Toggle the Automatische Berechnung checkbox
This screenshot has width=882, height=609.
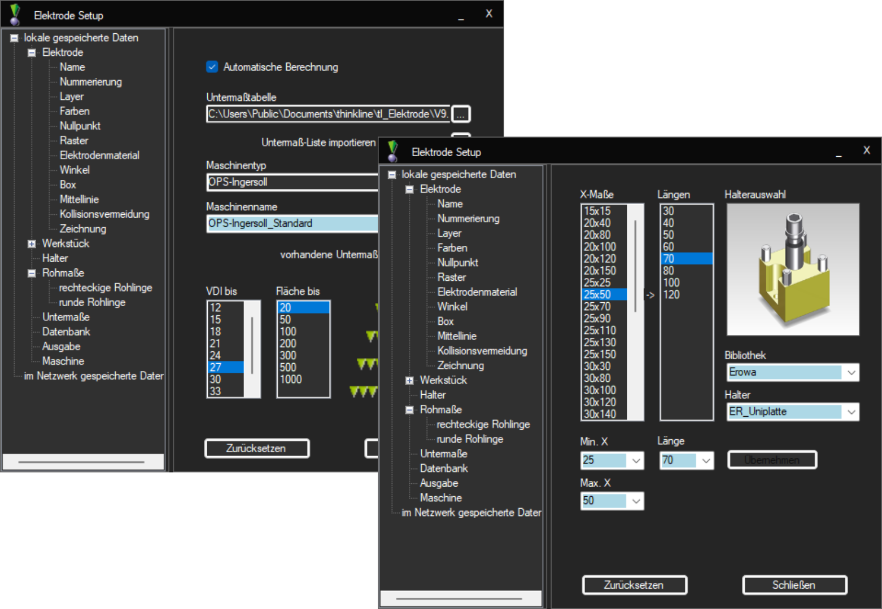pos(212,67)
